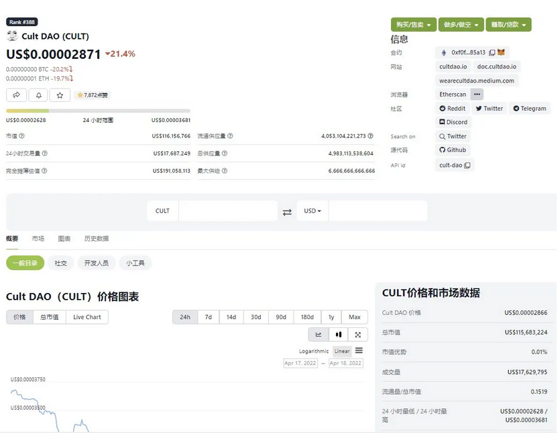Select 14d chart range
Image resolution: width=560 pixels, height=433 pixels.
click(x=231, y=317)
